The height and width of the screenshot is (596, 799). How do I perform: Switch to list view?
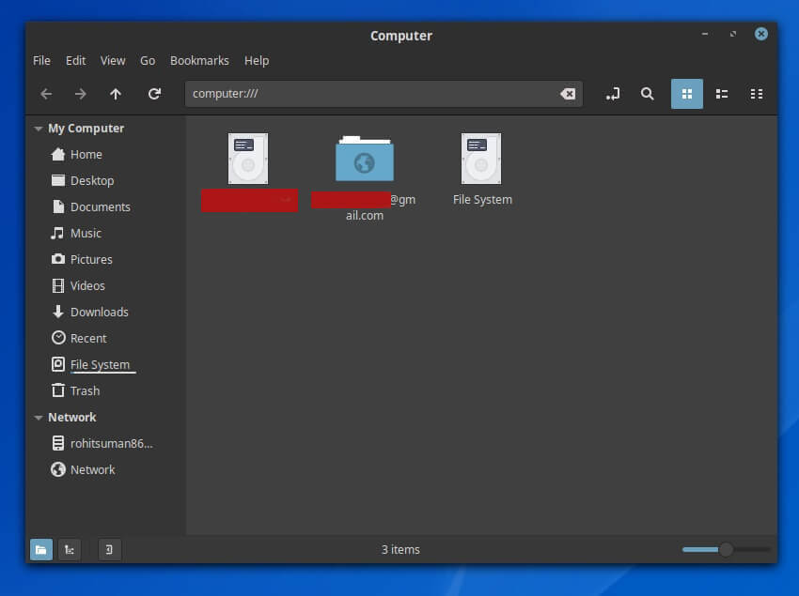[x=722, y=94]
